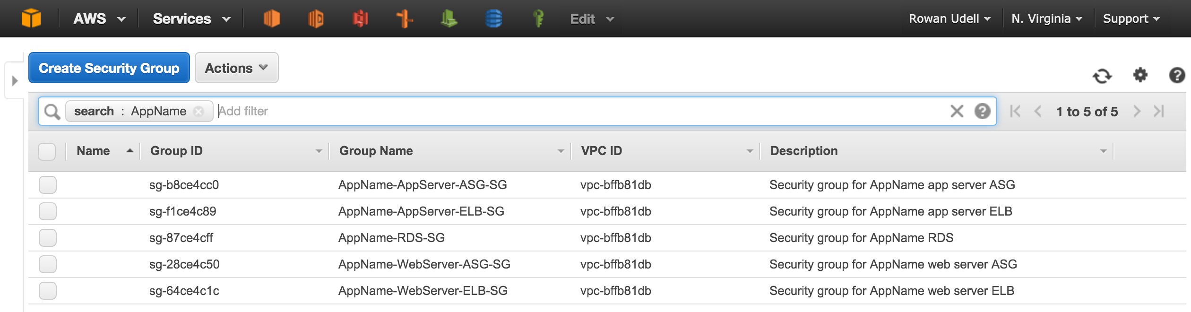The height and width of the screenshot is (312, 1191).
Task: Open the blue DynamoDB shortcut icon
Action: point(492,19)
